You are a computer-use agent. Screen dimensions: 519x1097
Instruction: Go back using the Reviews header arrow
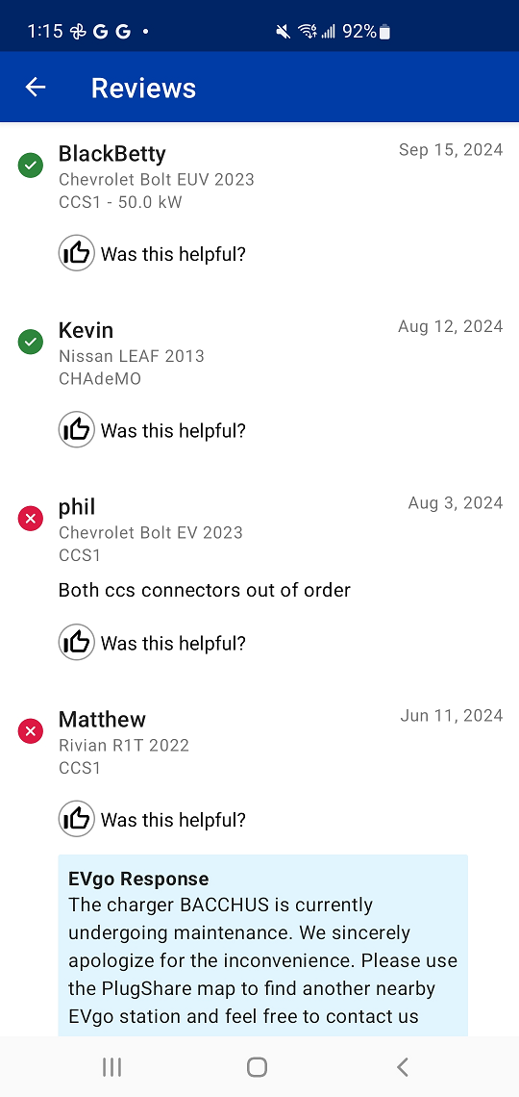click(x=35, y=87)
